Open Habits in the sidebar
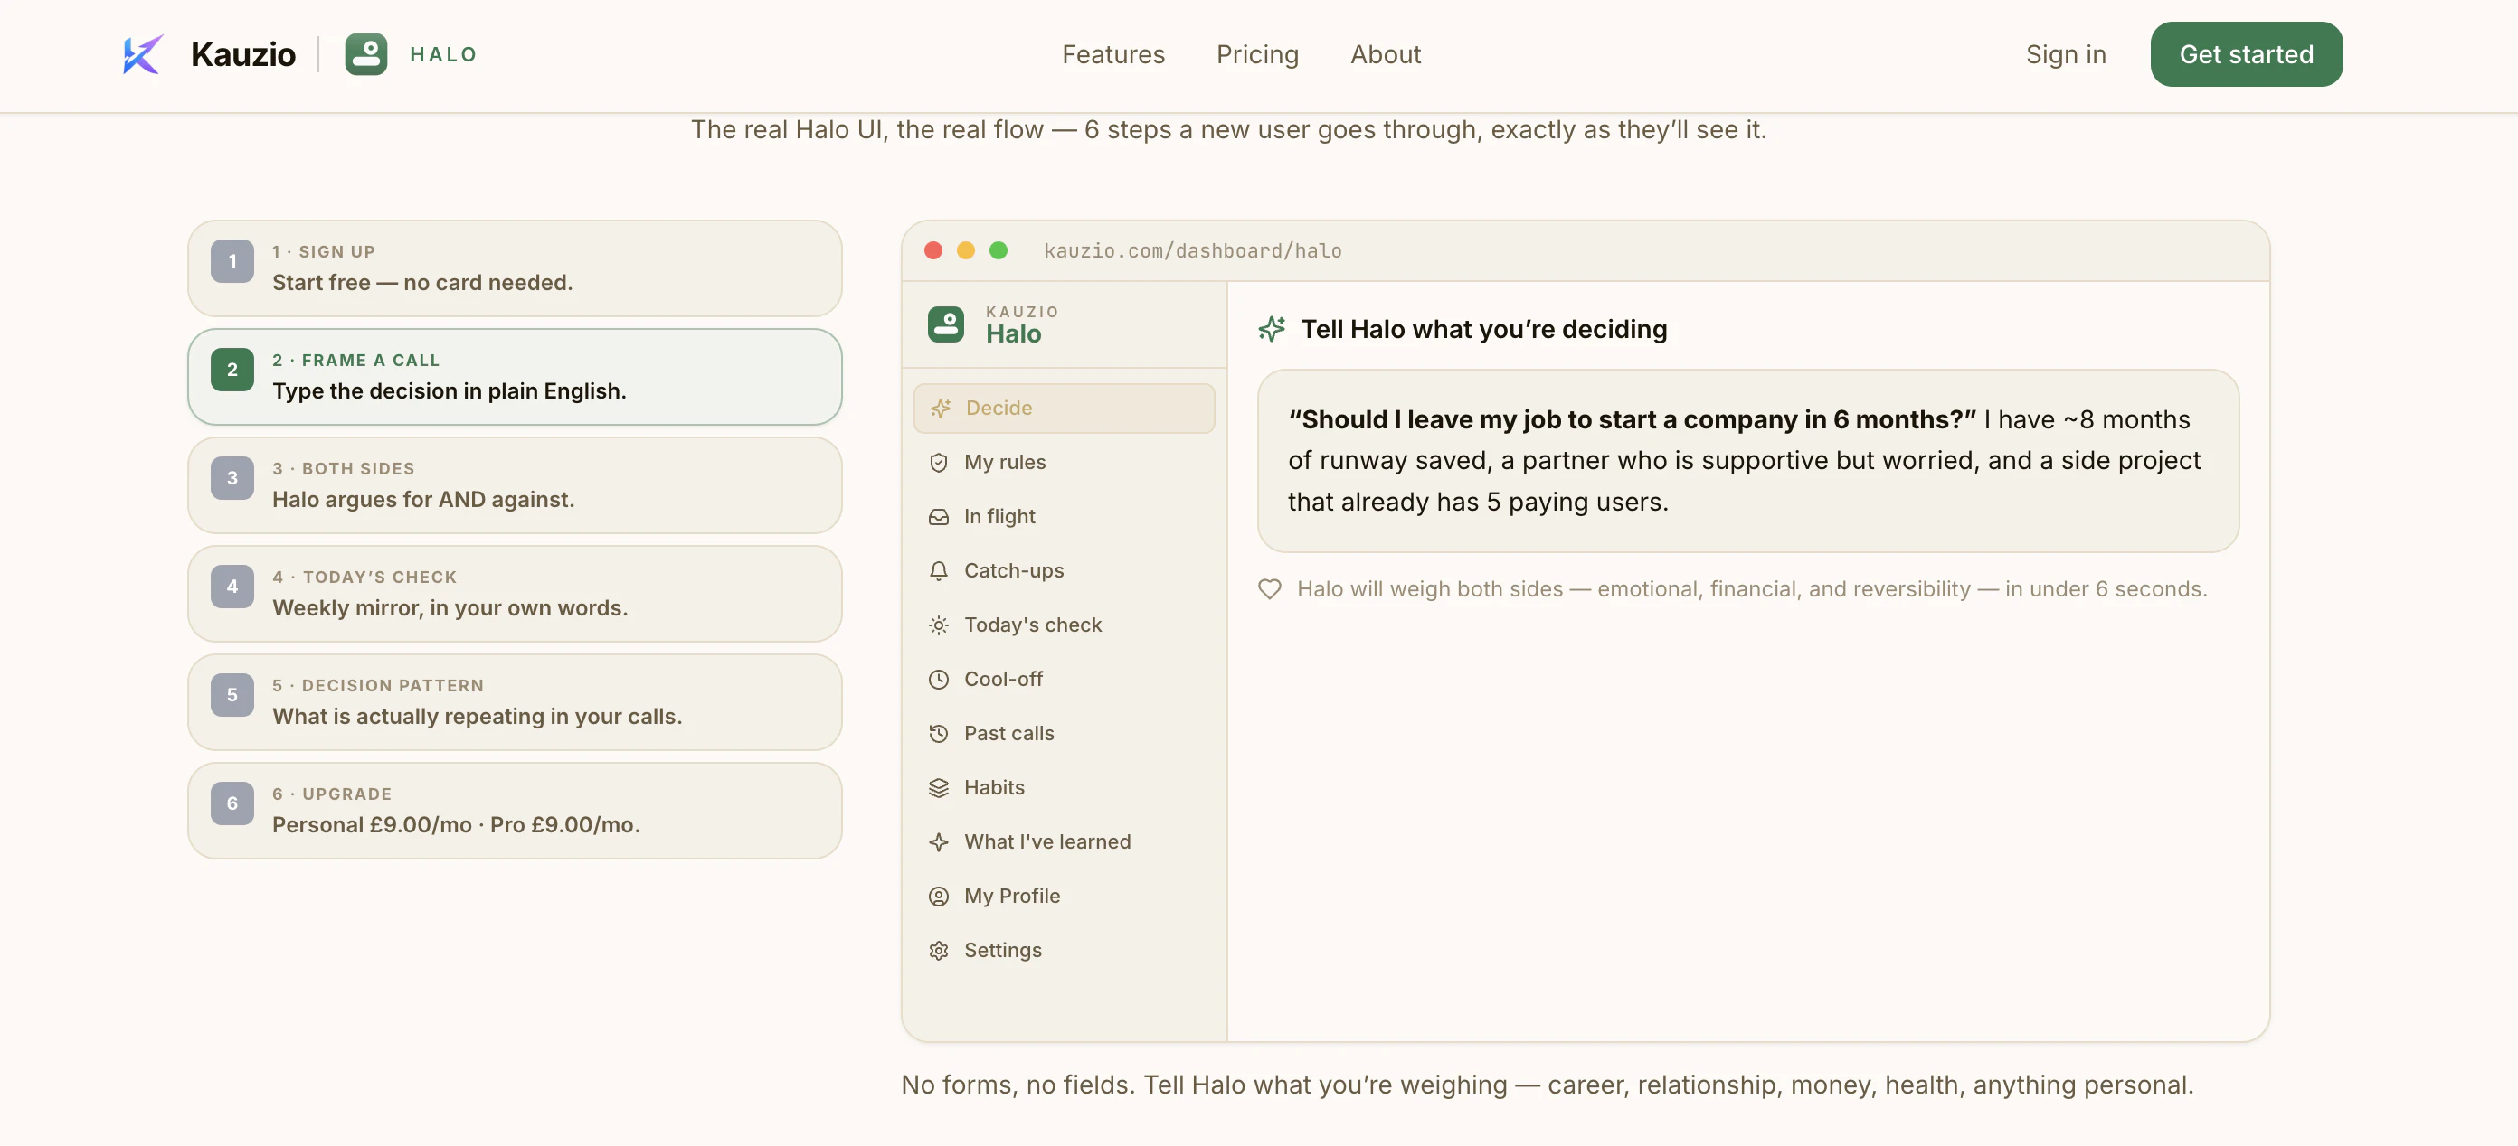 coord(1064,788)
